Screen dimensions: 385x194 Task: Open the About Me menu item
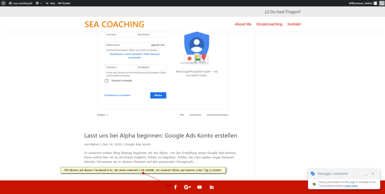tap(243, 24)
